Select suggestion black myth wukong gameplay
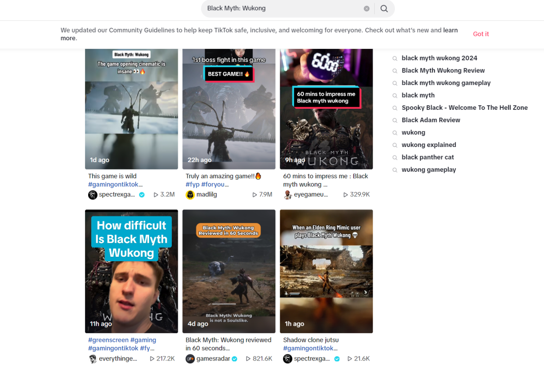Viewport: 544px width, 370px height. point(446,83)
